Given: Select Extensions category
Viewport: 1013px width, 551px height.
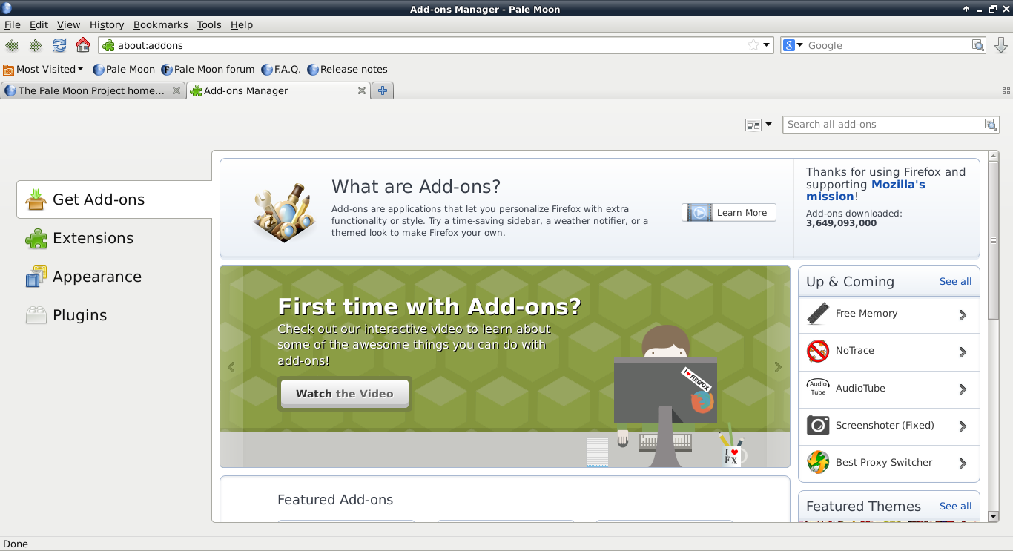Looking at the screenshot, I should (x=114, y=238).
